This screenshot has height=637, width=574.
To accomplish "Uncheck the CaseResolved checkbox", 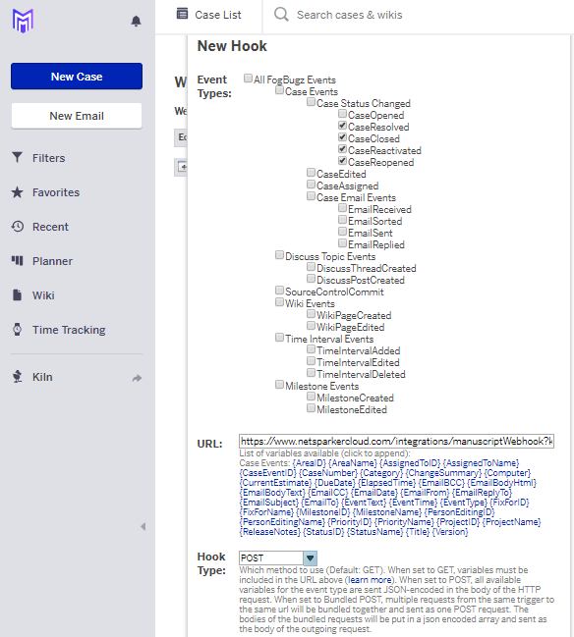I will coord(342,125).
